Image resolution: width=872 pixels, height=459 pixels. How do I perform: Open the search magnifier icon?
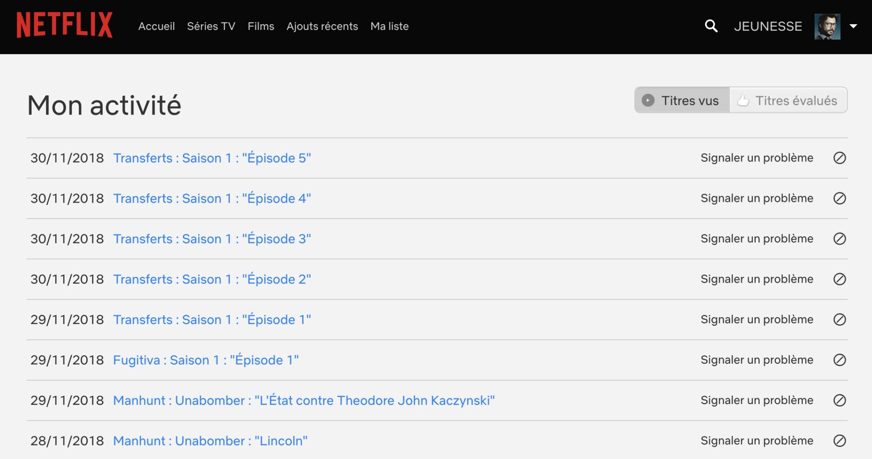point(711,26)
